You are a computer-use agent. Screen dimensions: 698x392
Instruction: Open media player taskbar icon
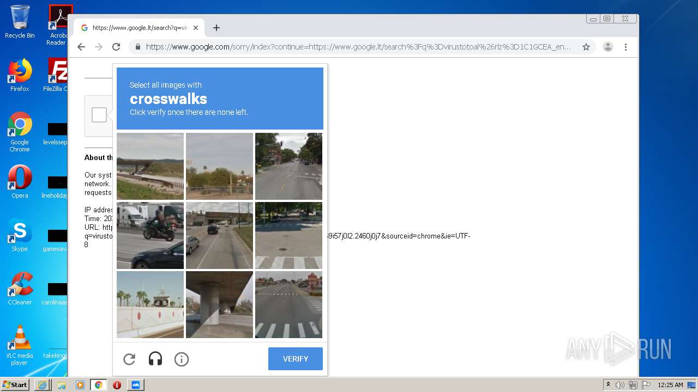tap(80, 385)
